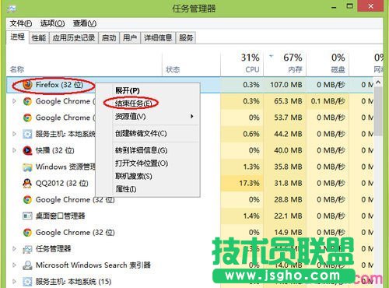
Task: Click the gear icon of 服务主机: 本地系统 44.2 MB row
Action: (x=27, y=134)
